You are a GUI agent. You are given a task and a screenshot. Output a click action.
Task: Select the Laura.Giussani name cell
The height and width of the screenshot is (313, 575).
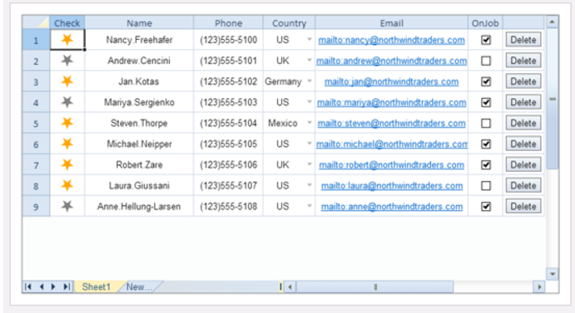click(x=139, y=186)
